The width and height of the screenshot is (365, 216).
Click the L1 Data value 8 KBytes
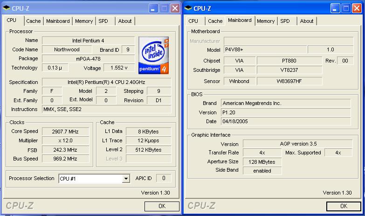coord(148,132)
